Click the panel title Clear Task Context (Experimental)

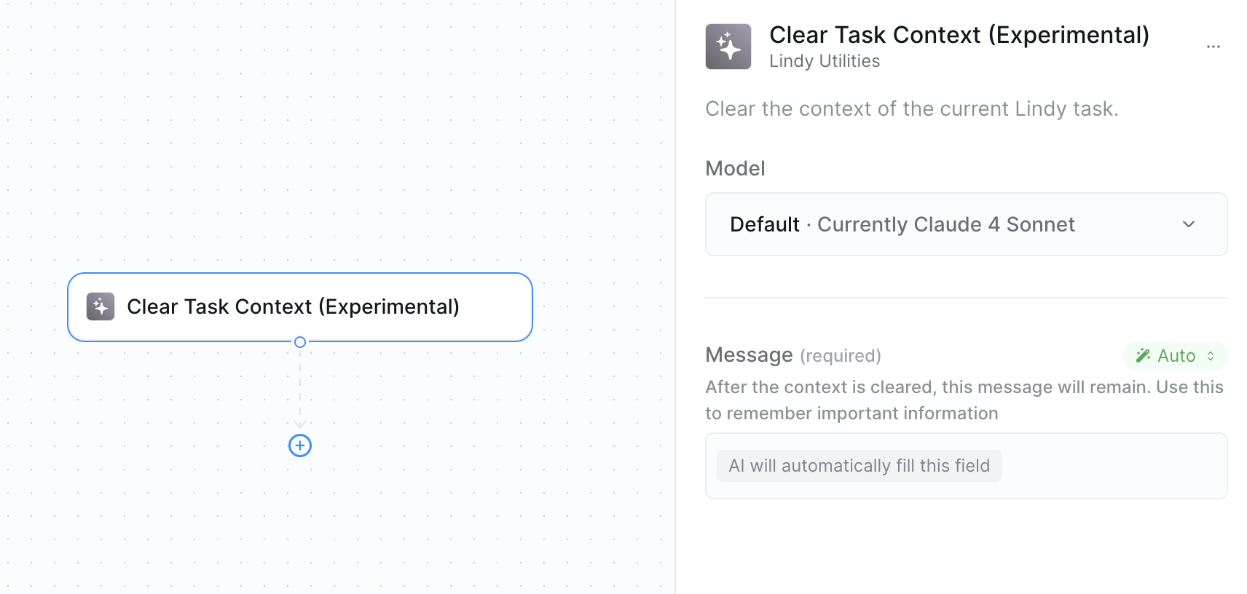[x=959, y=35]
